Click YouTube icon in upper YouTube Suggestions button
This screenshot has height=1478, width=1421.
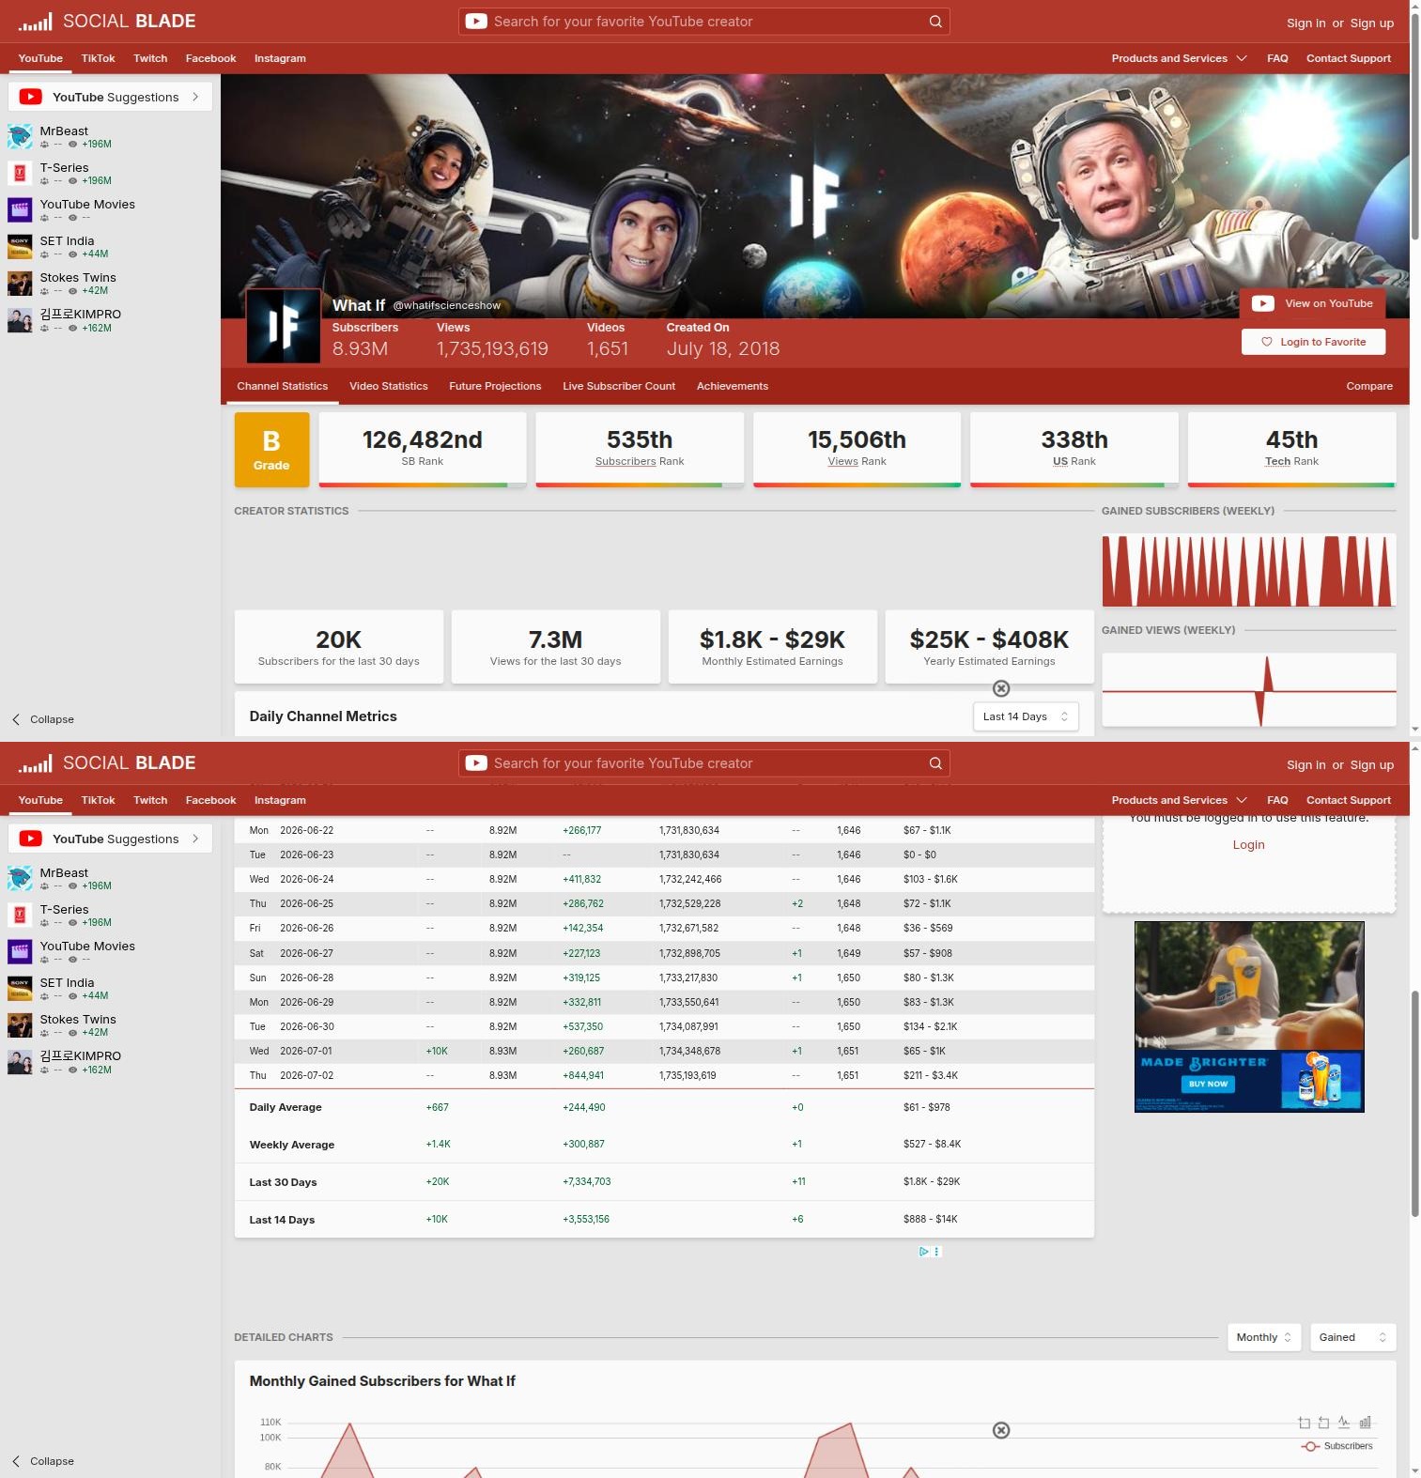[x=31, y=97]
